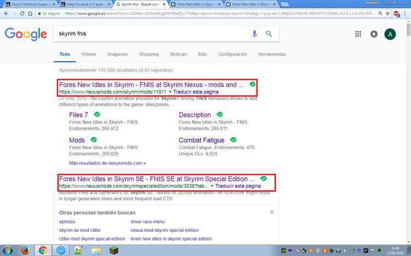Click green checkmark next to Combat Fatigue
411x256 pixels.
click(233, 140)
